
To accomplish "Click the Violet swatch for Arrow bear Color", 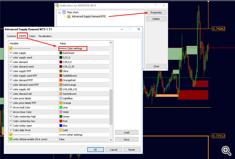I will (61, 112).
